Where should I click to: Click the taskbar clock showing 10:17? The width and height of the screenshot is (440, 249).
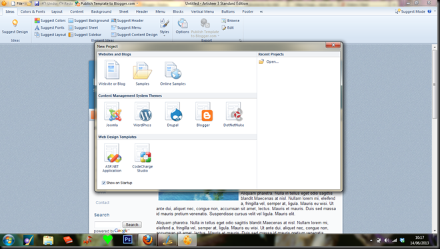pos(420,240)
